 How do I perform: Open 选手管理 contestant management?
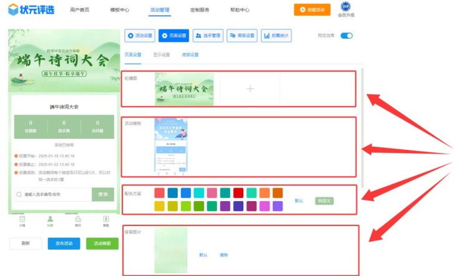(x=207, y=36)
